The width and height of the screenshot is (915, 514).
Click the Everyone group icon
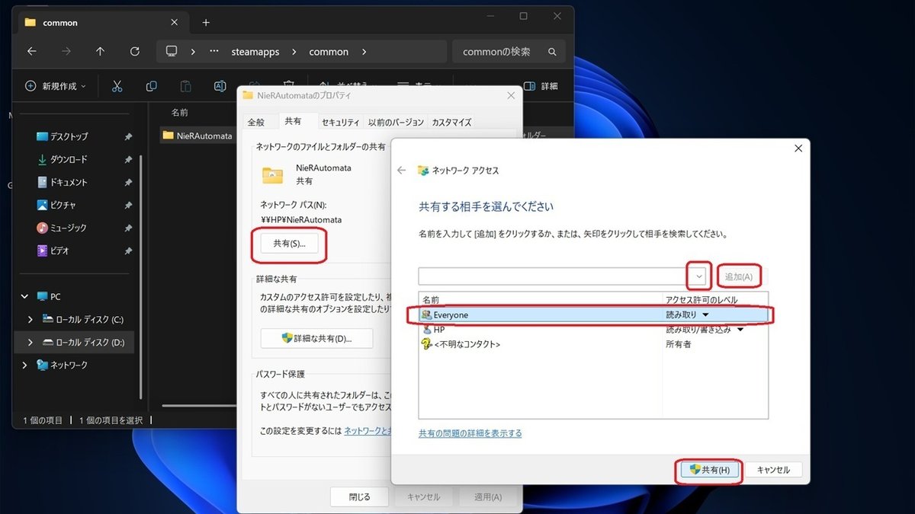[426, 314]
